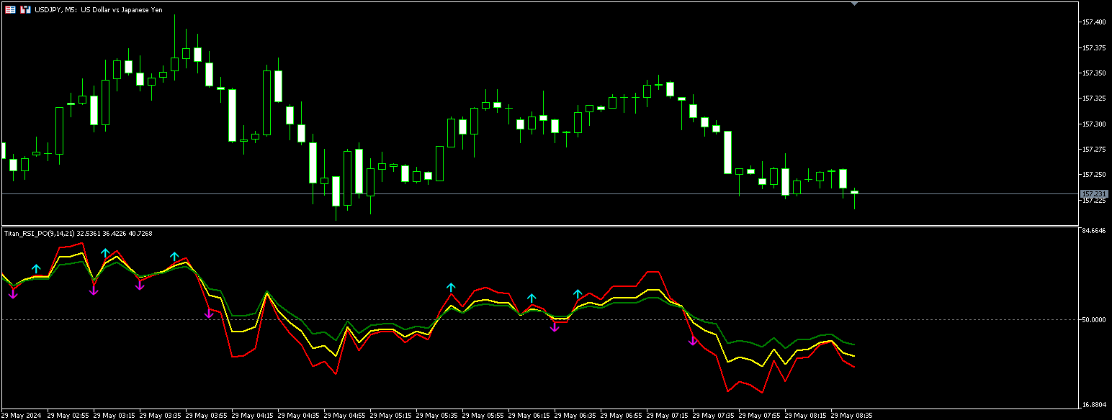Click the 84.6646 indicator scale maximum label

coord(1094,231)
